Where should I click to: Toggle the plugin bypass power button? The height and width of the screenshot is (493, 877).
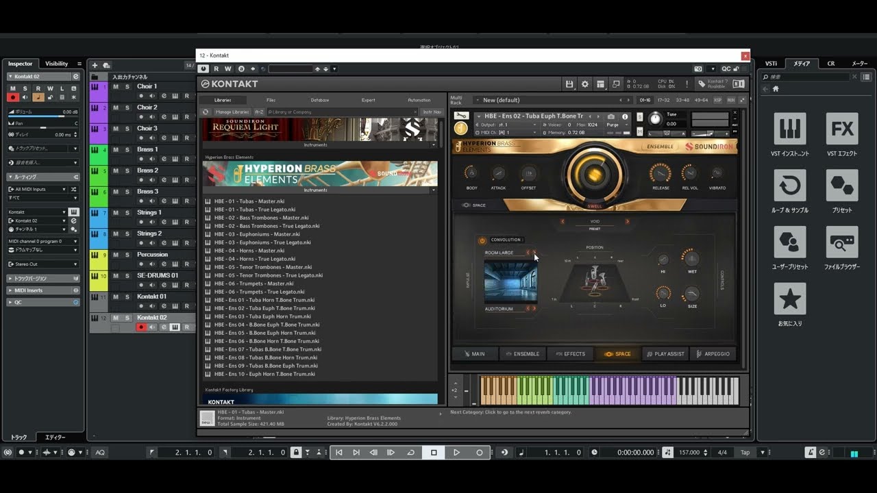[203, 69]
